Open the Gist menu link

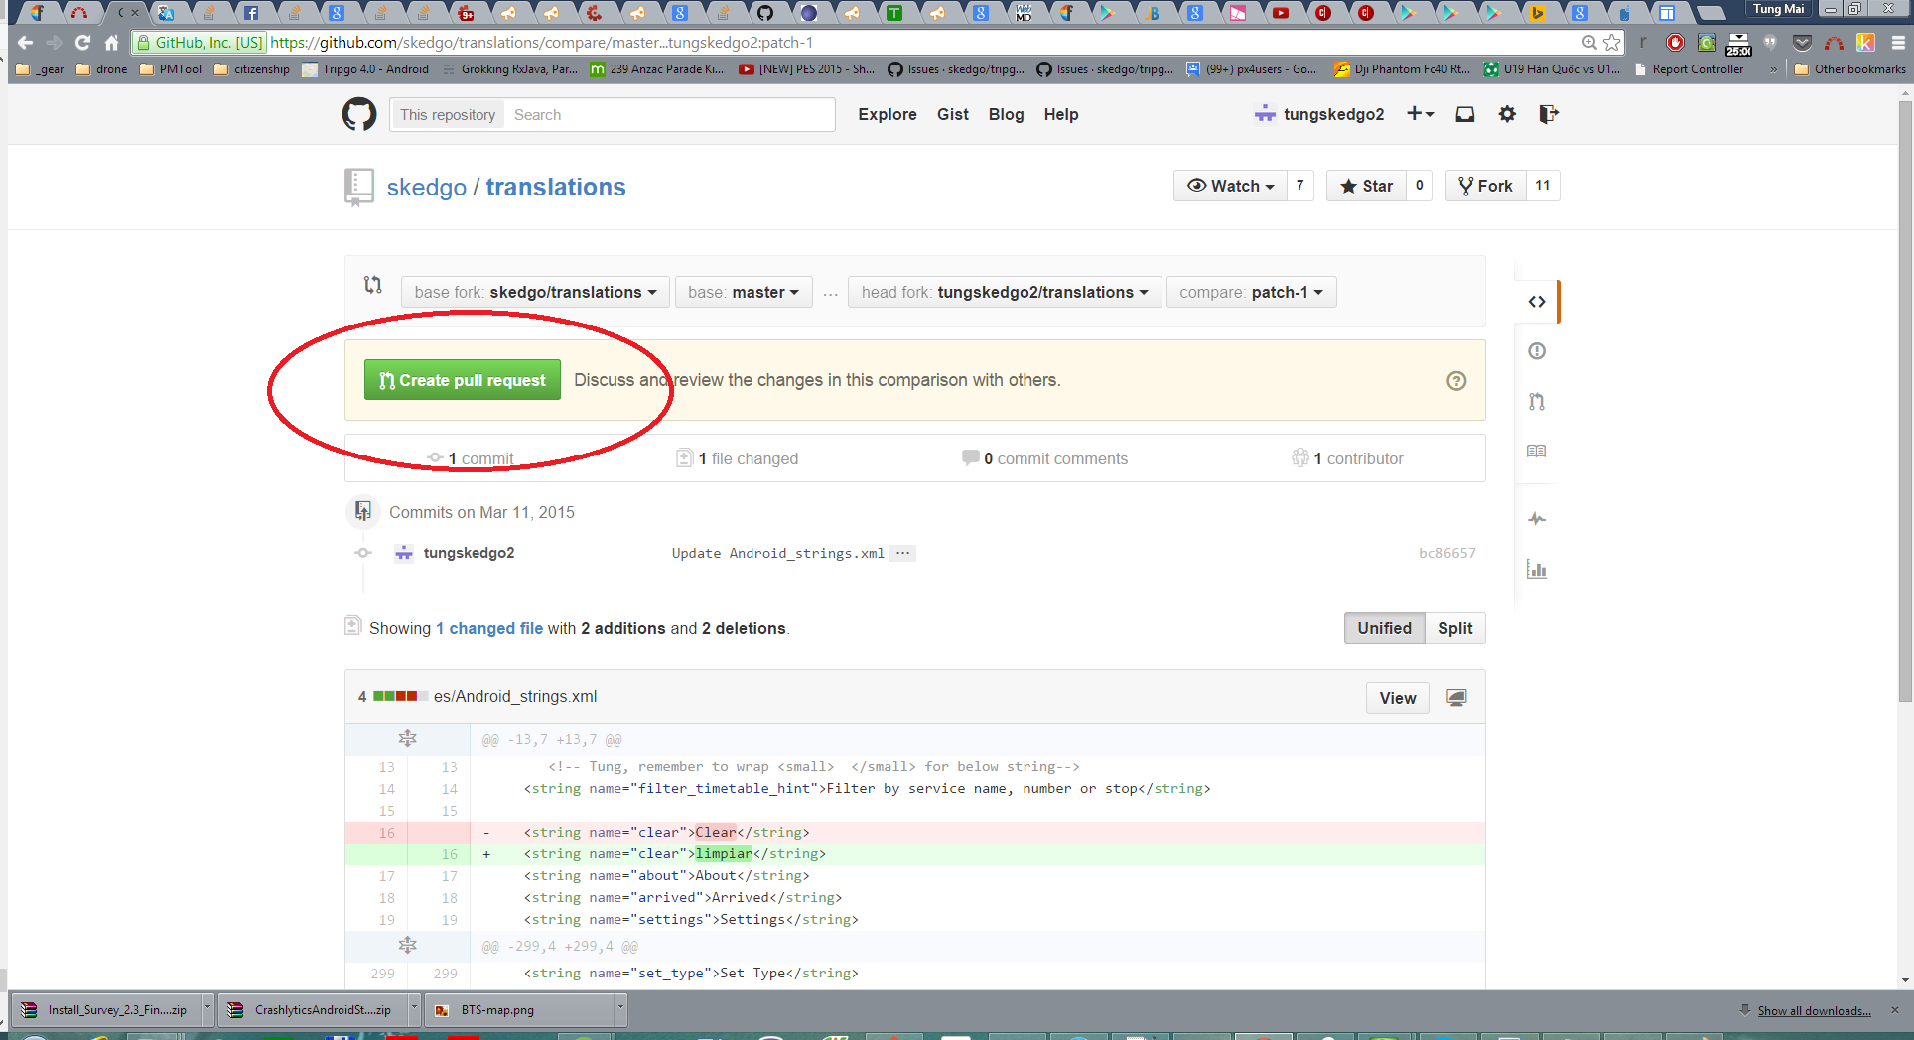pos(953,114)
